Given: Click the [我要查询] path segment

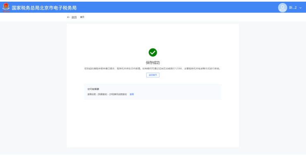Looking at the screenshot, I should (102, 94).
